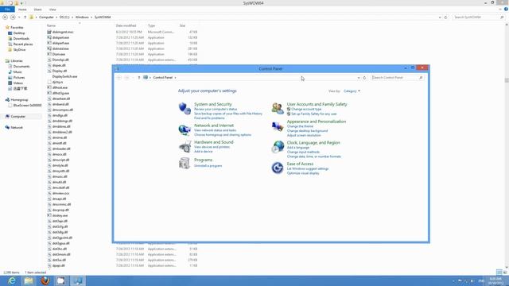The image size is (509, 286).
Task: Click Control Panel refresh icon in address bar
Action: coord(364,78)
